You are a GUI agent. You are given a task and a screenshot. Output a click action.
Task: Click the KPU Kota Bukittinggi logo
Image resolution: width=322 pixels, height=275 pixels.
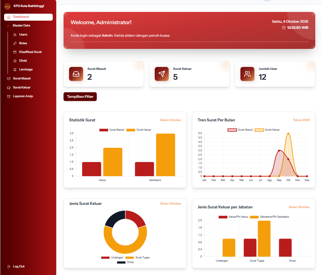(x=8, y=6)
